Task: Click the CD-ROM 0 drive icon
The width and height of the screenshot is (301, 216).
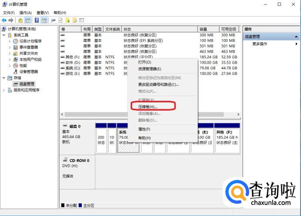Action: [65, 159]
